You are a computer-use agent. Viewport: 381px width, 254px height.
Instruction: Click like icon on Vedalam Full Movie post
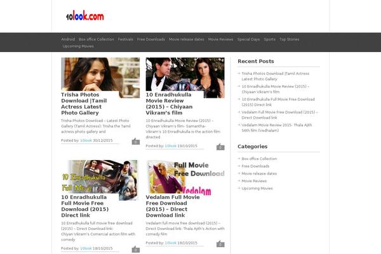[x=220, y=244]
